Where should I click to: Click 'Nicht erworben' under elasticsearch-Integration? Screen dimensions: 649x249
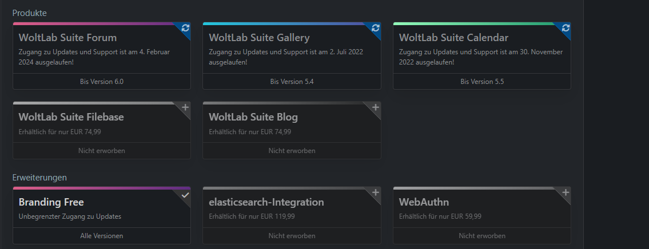click(x=292, y=236)
